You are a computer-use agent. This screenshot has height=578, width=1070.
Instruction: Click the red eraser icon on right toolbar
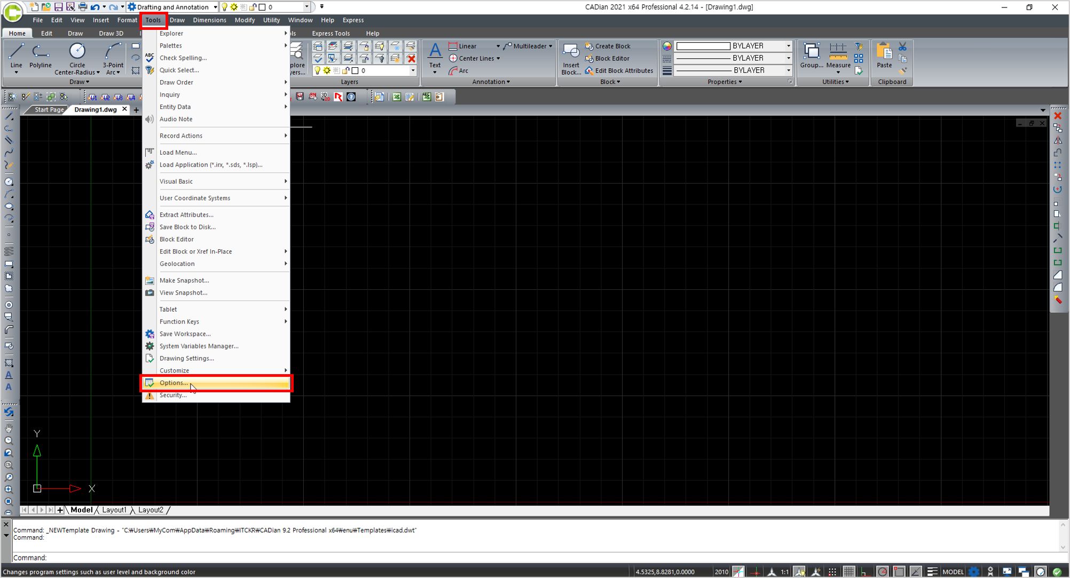tap(1058, 300)
